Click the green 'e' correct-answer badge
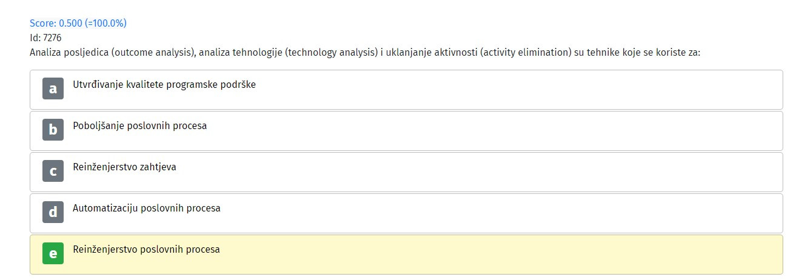The height and width of the screenshot is (280, 802). (53, 253)
